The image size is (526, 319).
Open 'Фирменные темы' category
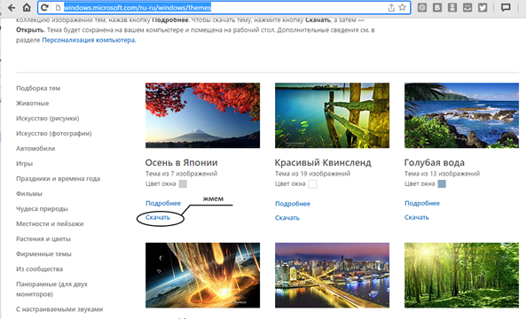[x=43, y=254]
